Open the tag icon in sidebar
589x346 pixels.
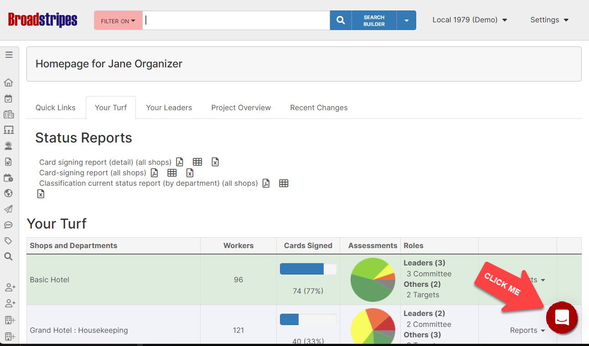[x=8, y=241]
